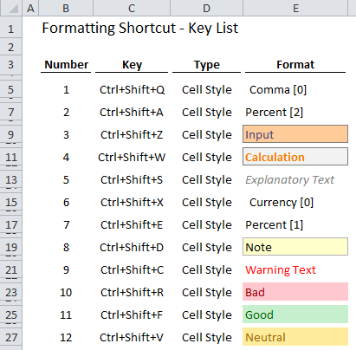Select the 'Number' column heading cell
Image resolution: width=356 pixels, height=350 pixels.
coord(66,65)
